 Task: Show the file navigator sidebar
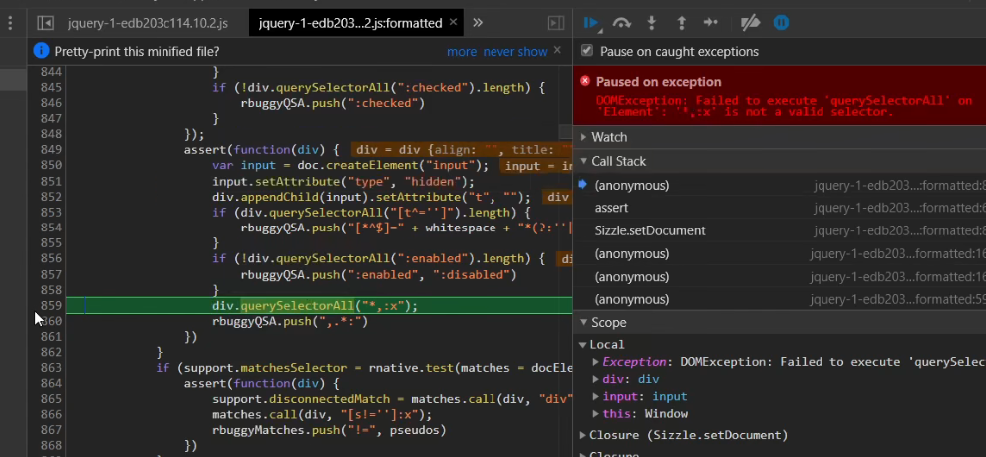click(45, 22)
